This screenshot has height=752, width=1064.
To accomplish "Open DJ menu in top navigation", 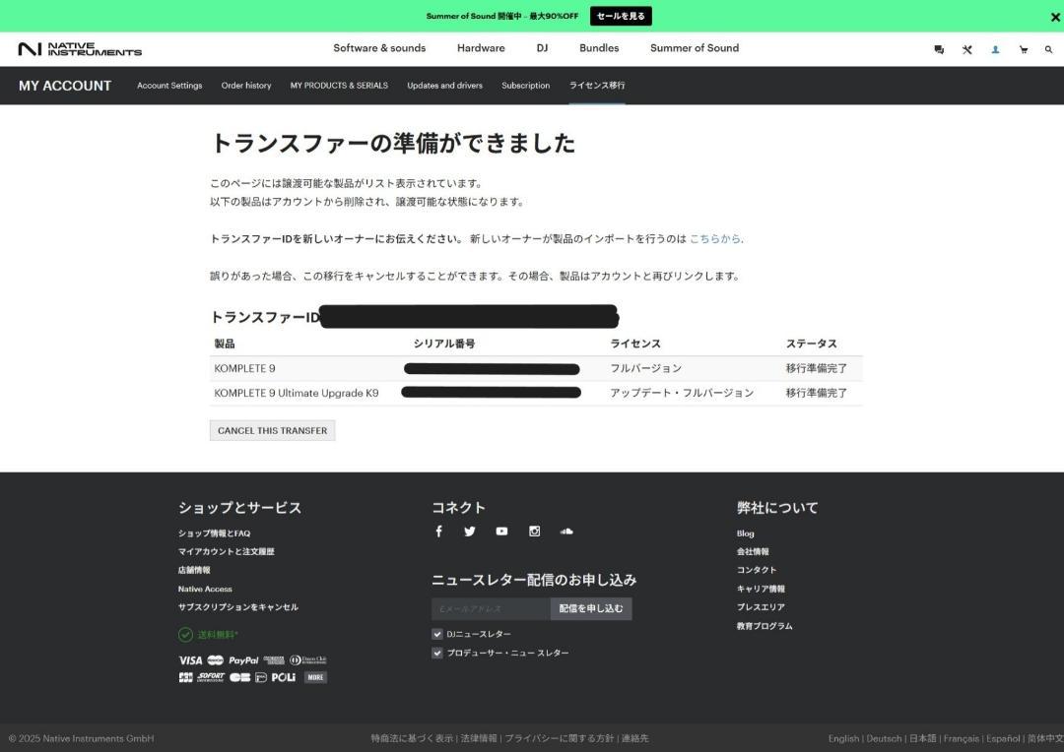I will coord(542,48).
